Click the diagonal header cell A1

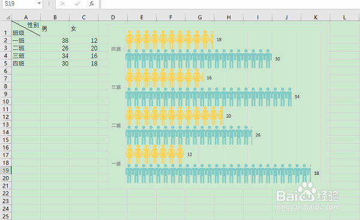pyautogui.click(x=26, y=28)
